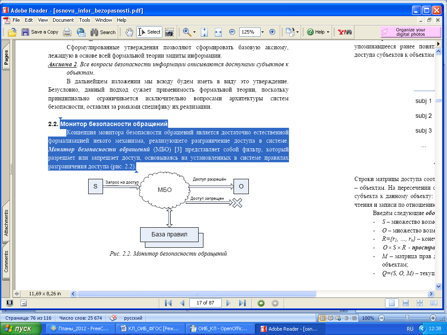Expand the Help dropdown arrow
Screen dimensions: 447x335
tap(328, 32)
